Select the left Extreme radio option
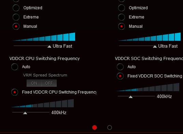Image resolution: width=183 pixels, height=134 pixels. click(x=16, y=17)
